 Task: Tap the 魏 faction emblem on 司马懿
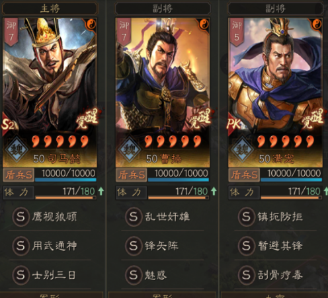(x=17, y=150)
